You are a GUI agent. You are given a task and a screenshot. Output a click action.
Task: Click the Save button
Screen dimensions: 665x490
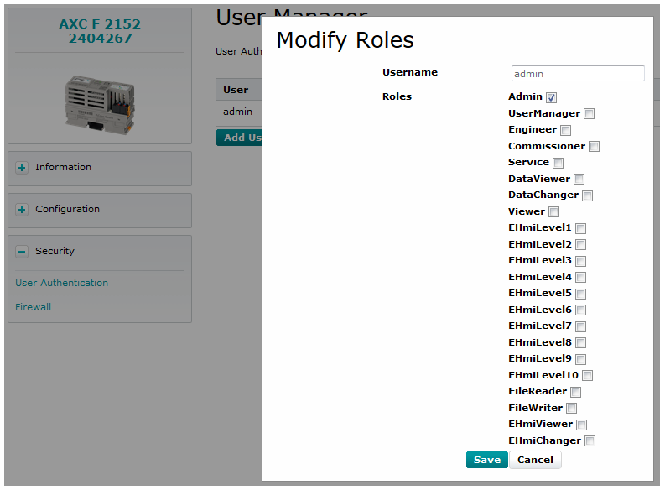tap(487, 460)
